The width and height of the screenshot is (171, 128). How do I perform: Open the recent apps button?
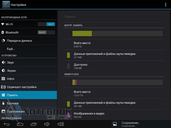[34, 124]
